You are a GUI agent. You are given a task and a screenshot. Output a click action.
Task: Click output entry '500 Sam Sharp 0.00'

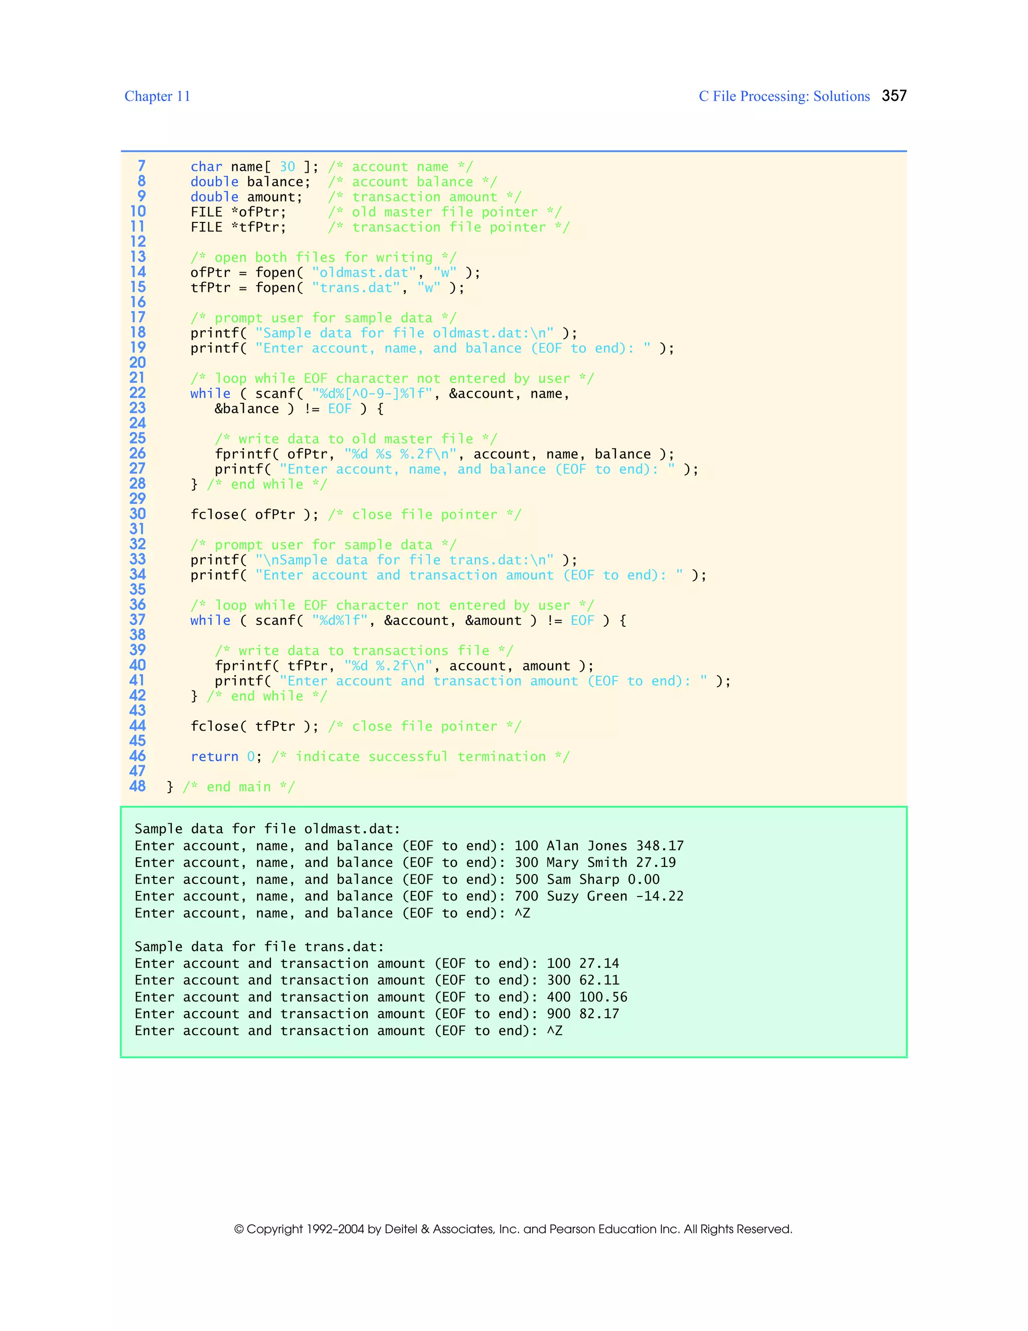[587, 879]
